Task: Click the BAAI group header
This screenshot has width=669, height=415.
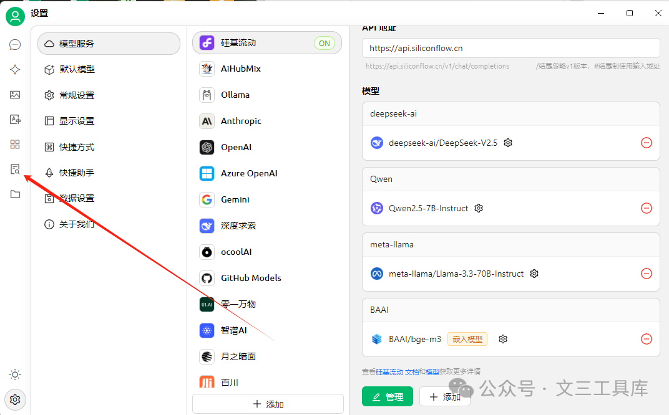Action: pos(510,310)
